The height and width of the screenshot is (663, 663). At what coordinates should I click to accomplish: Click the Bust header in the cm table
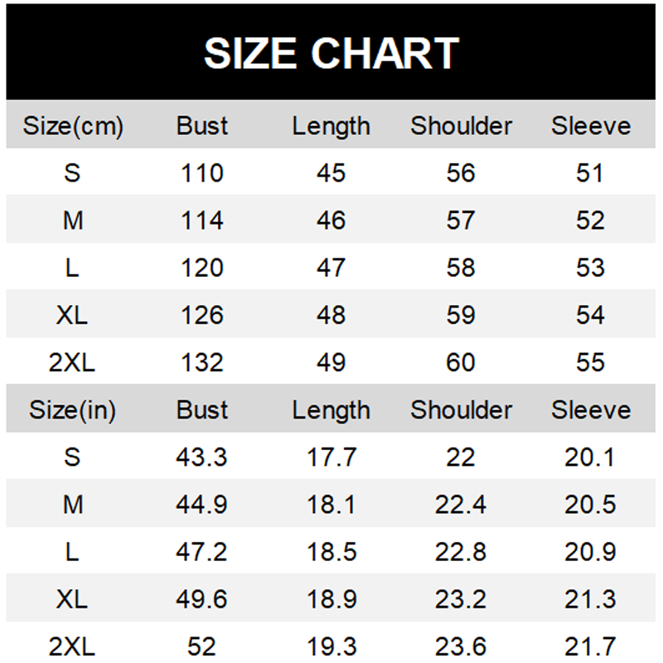click(x=202, y=126)
